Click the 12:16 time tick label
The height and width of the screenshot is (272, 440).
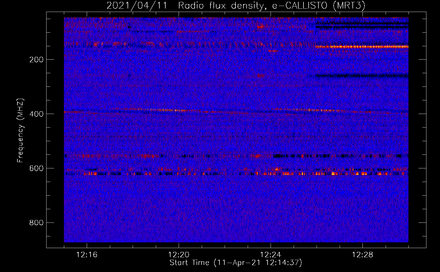tap(87, 255)
